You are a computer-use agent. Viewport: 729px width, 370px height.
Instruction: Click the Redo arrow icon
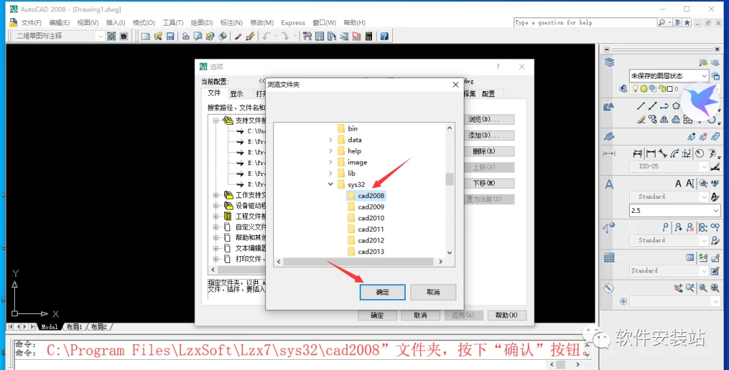click(x=285, y=36)
